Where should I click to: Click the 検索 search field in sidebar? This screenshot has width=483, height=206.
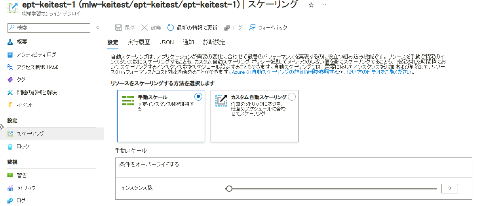(49, 28)
